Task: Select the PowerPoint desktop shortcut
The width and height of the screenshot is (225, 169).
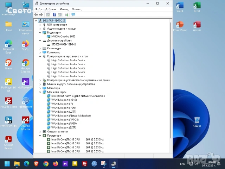Action: tap(180, 26)
